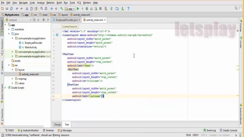Screen dimensions: 244x137
Task: Open the Analyze menu
Action: point(41,3)
